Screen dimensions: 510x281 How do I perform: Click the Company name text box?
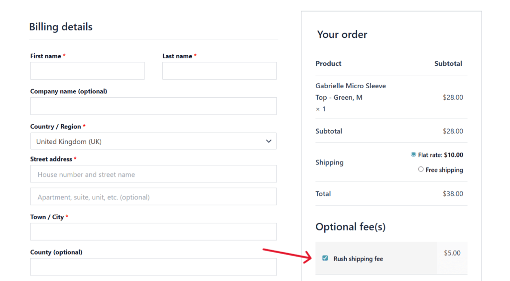(x=153, y=106)
